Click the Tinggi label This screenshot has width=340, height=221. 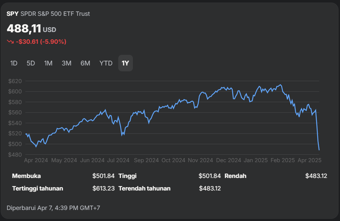(127, 176)
